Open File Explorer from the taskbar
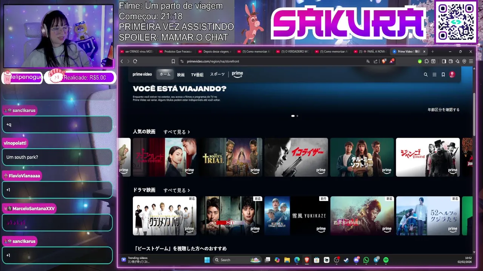The image size is (483, 271). coord(287,260)
